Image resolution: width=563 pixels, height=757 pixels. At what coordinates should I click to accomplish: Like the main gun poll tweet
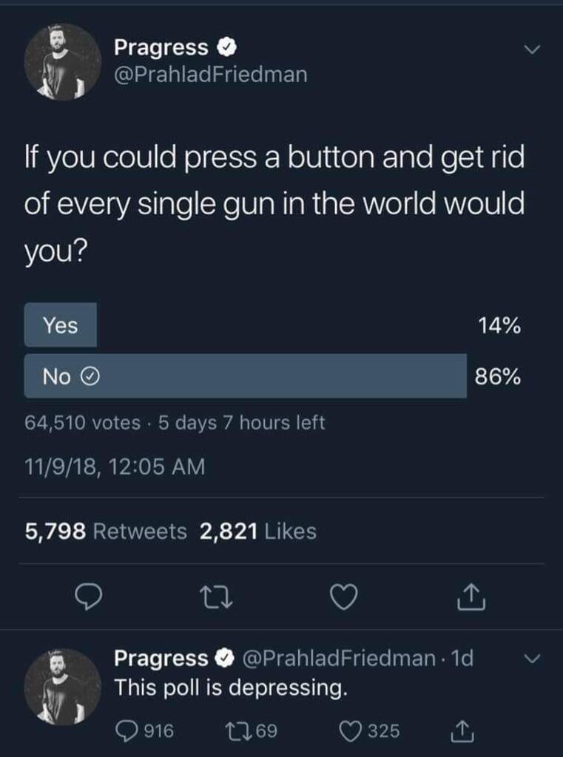click(344, 597)
